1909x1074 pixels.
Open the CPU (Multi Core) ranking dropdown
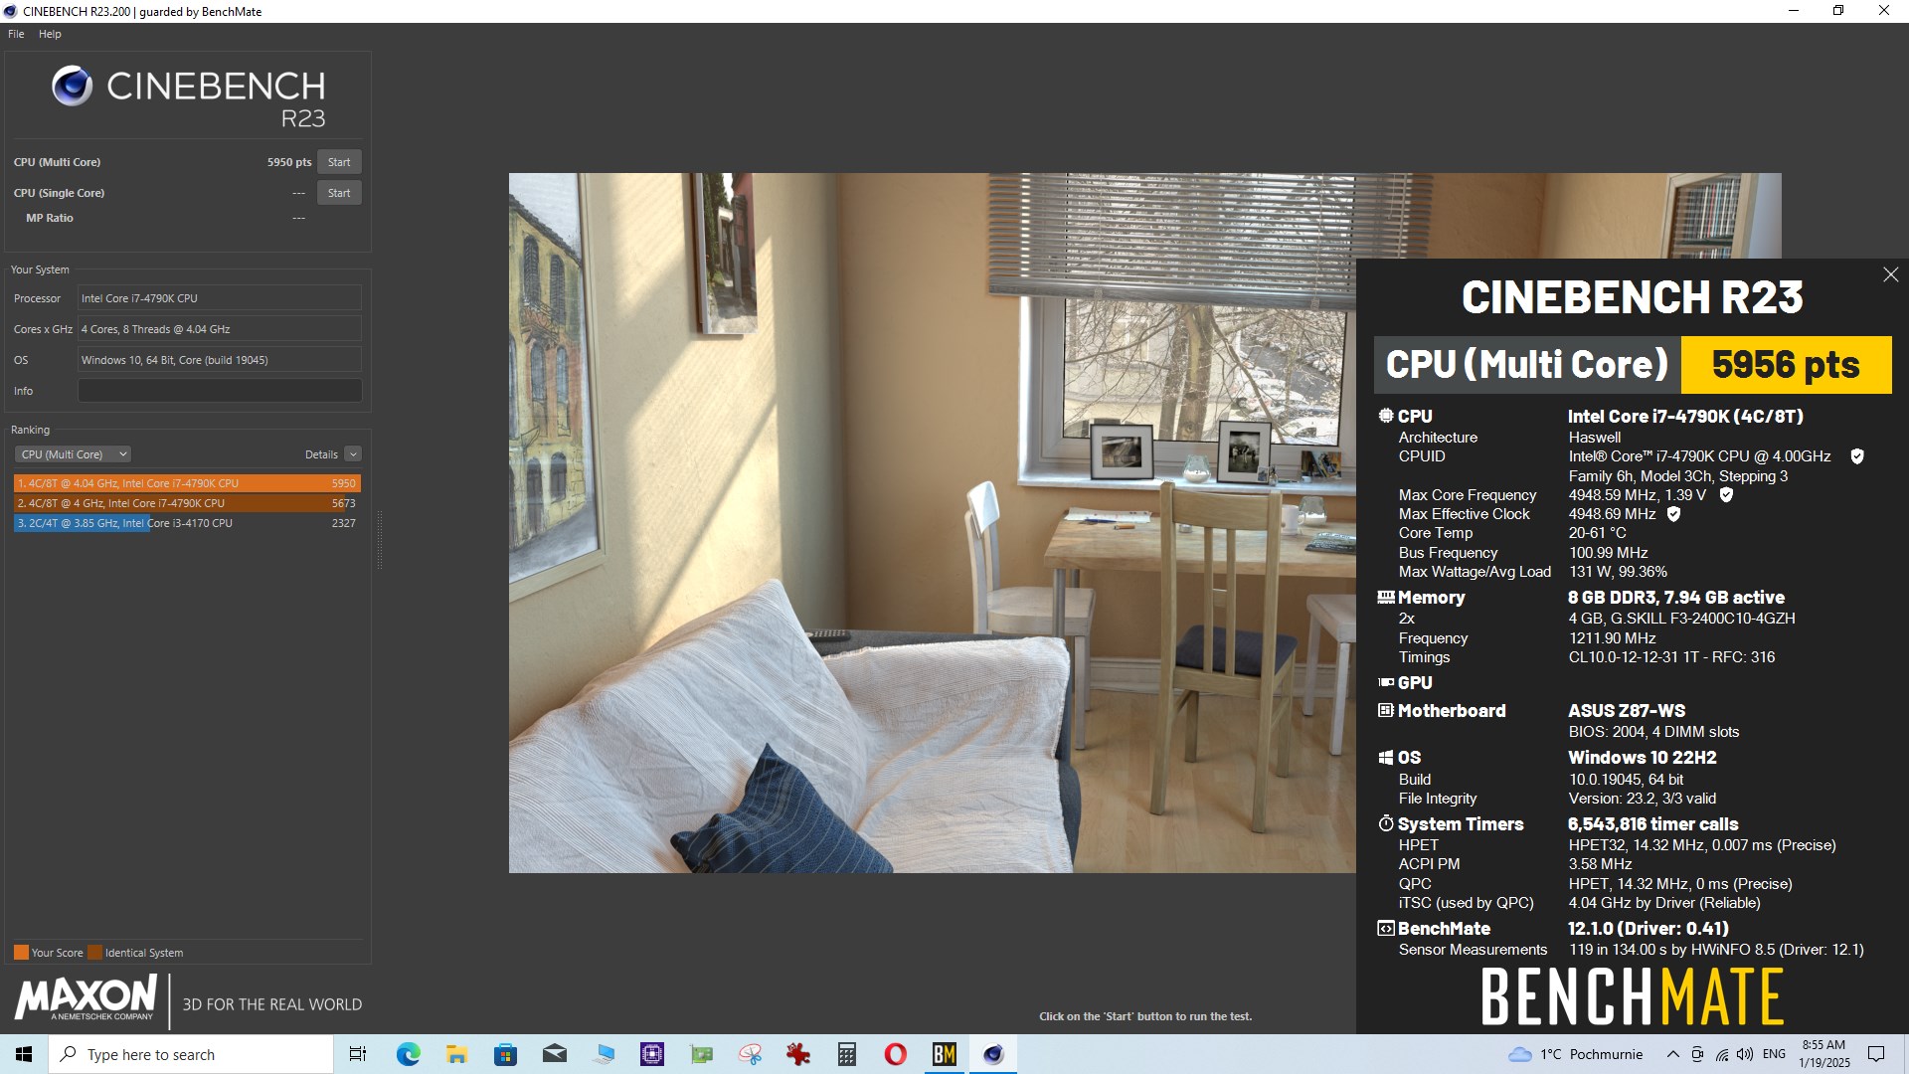[73, 454]
